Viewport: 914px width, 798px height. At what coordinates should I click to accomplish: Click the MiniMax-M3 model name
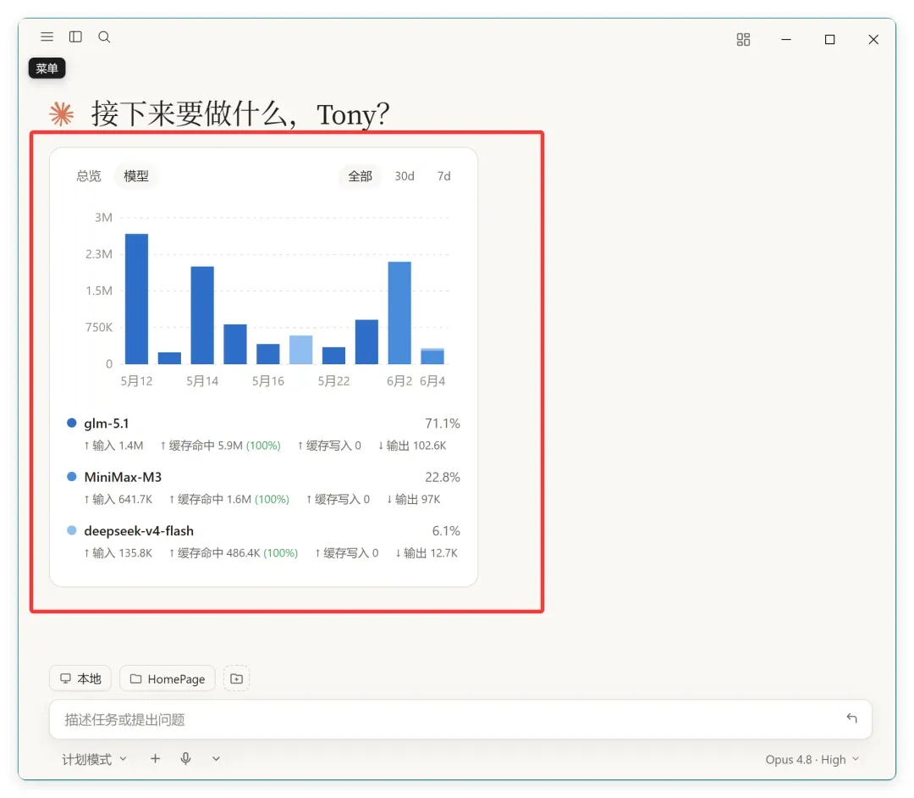click(123, 477)
